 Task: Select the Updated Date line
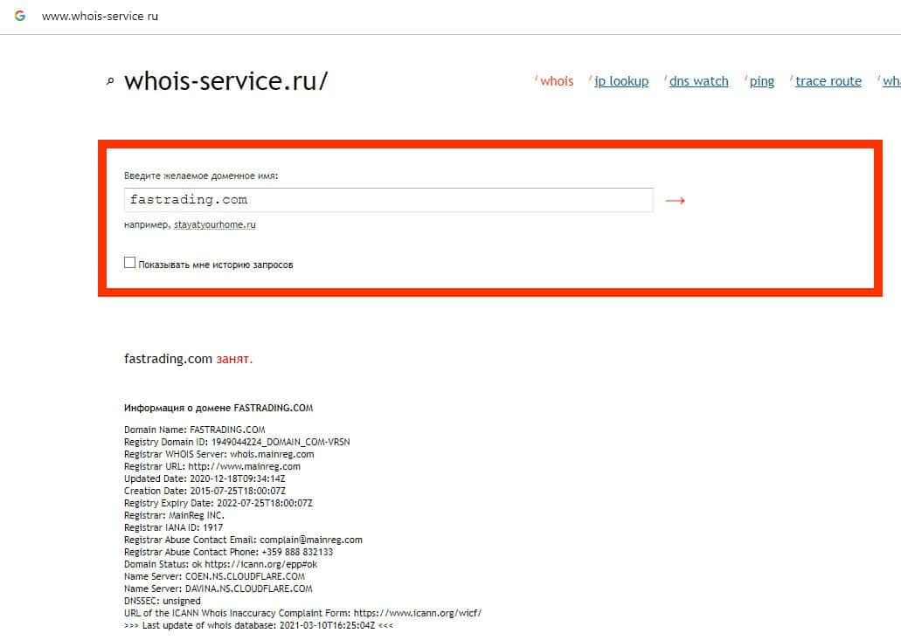coord(204,478)
